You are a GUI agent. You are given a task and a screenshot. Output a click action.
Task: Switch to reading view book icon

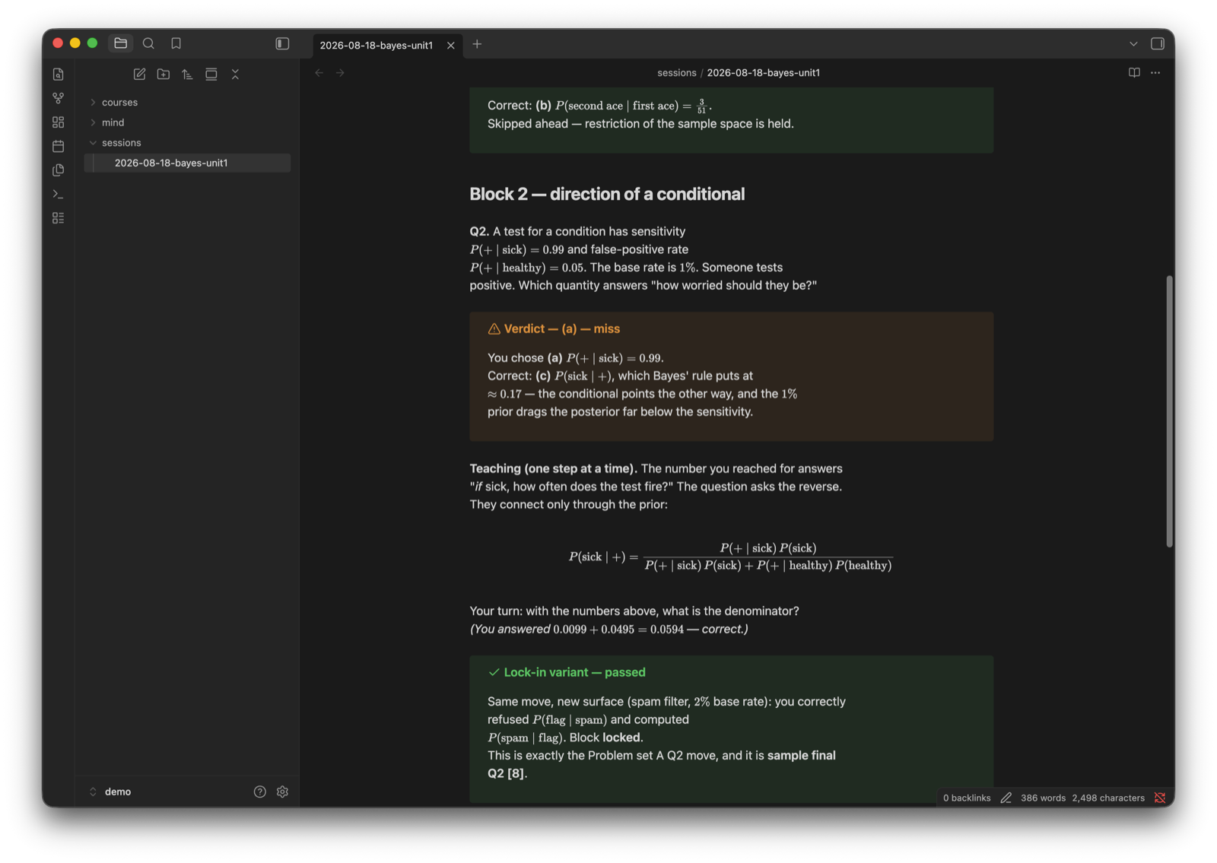1134,73
